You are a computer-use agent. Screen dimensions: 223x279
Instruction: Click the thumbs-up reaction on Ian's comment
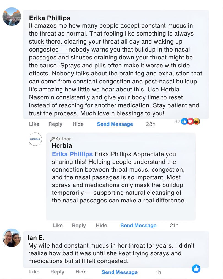(x=196, y=269)
